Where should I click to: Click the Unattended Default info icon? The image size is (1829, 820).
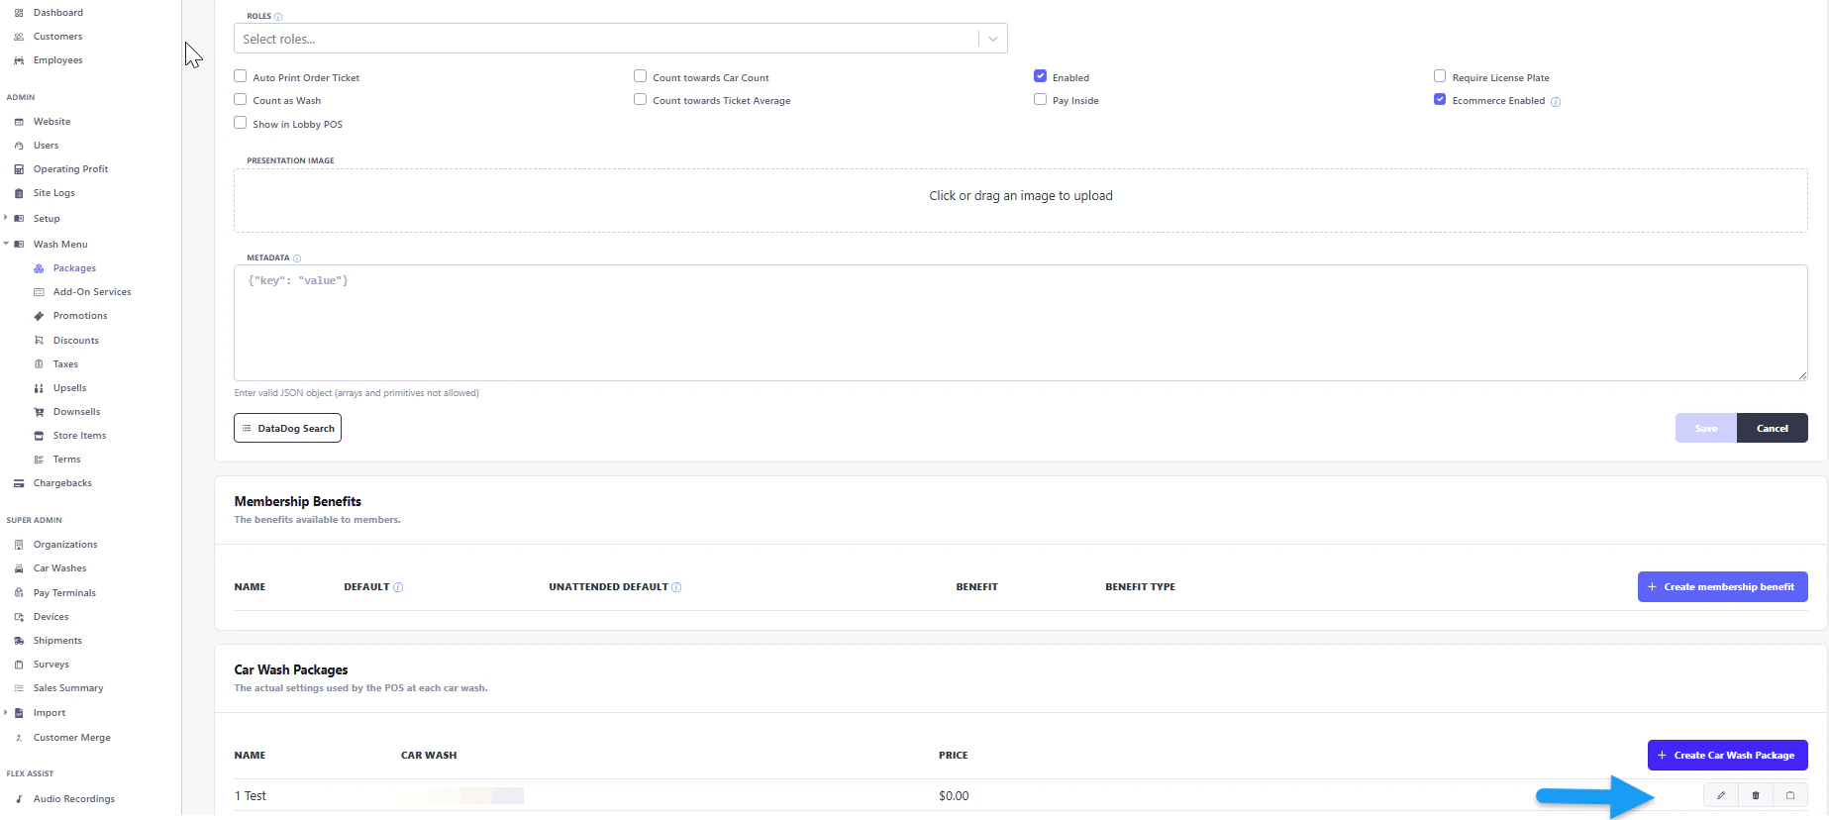pyautogui.click(x=676, y=587)
